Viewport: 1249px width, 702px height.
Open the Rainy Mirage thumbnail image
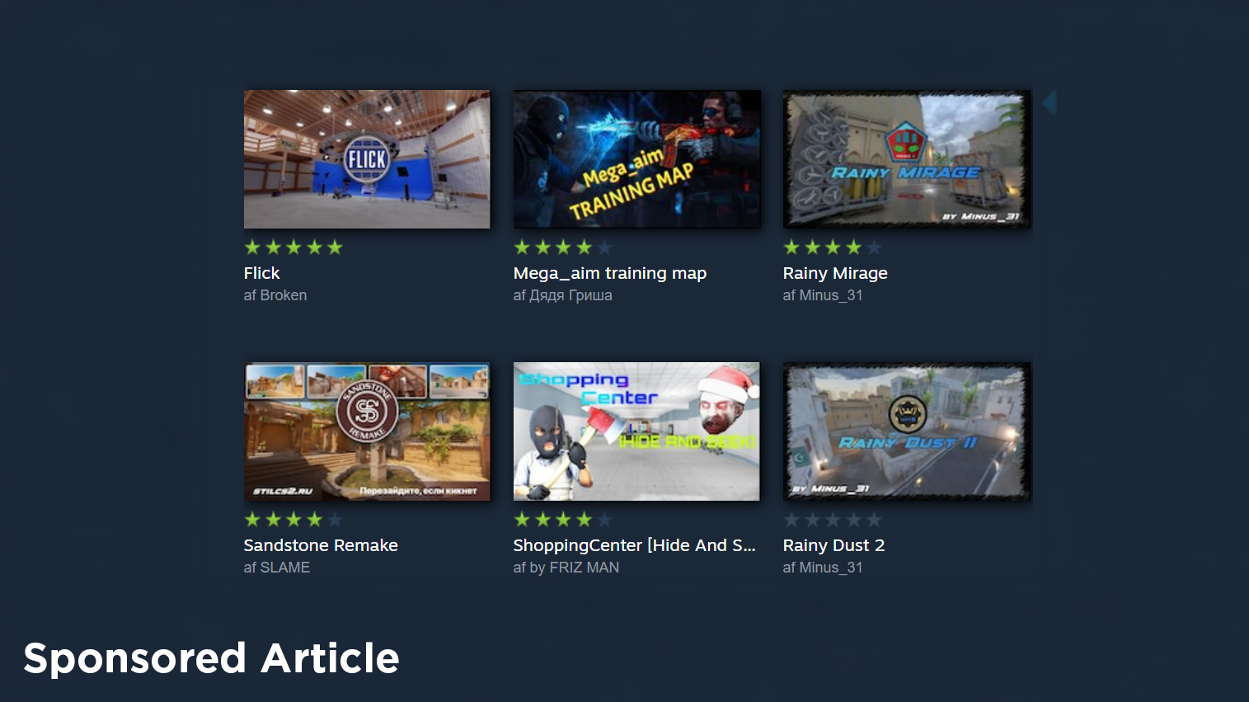coord(907,159)
